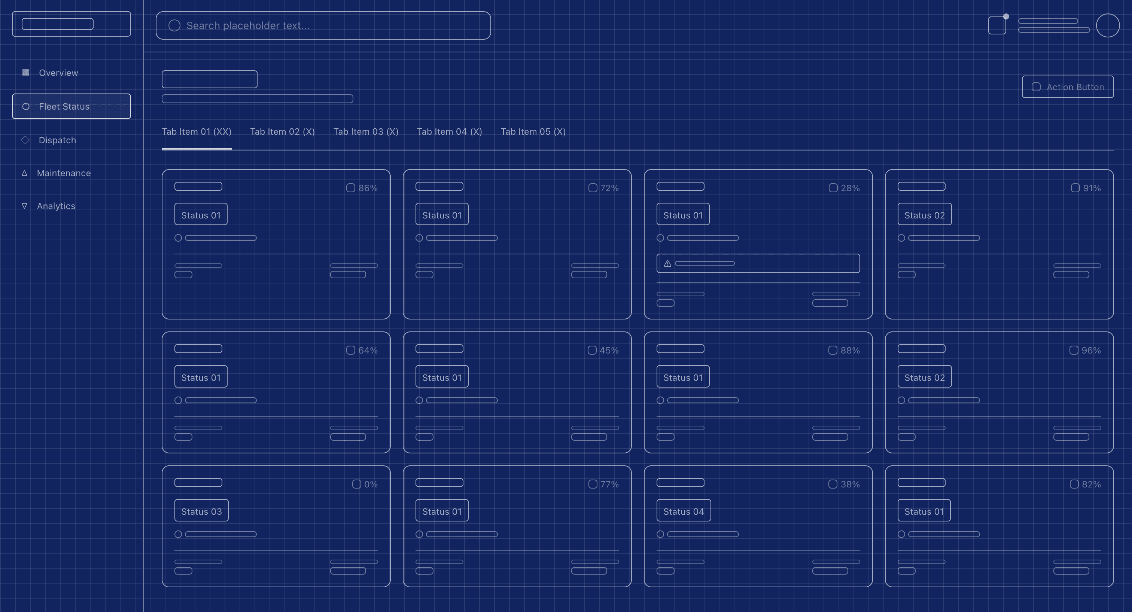Click the square icon beside 96%
Image resolution: width=1132 pixels, height=612 pixels.
pos(1074,351)
